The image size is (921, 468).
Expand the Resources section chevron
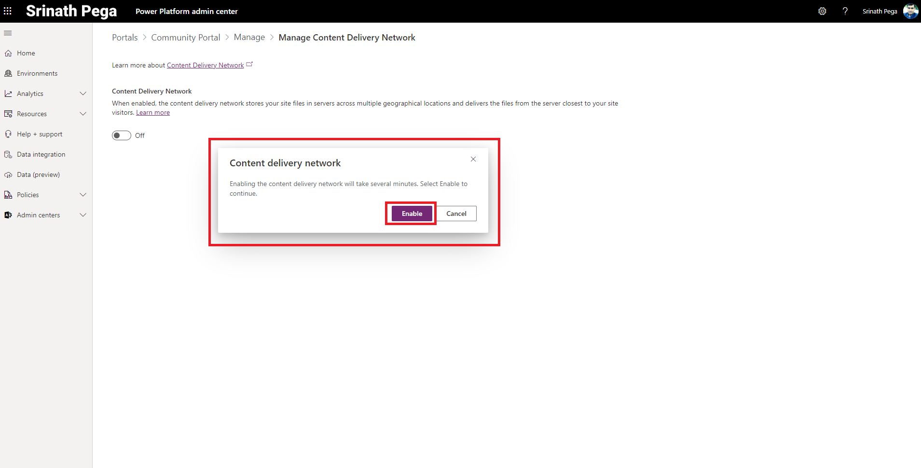click(x=83, y=114)
